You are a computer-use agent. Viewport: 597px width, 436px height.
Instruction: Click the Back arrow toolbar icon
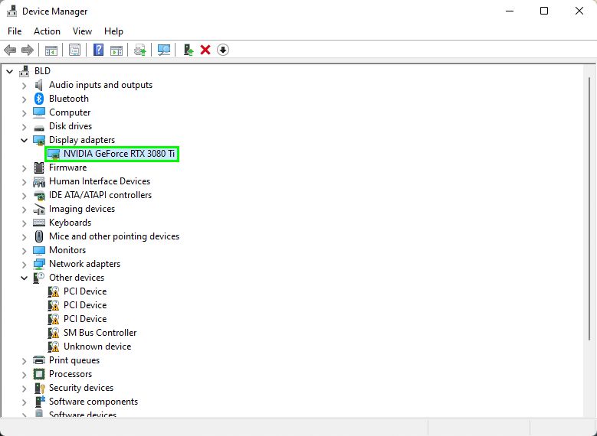point(10,50)
